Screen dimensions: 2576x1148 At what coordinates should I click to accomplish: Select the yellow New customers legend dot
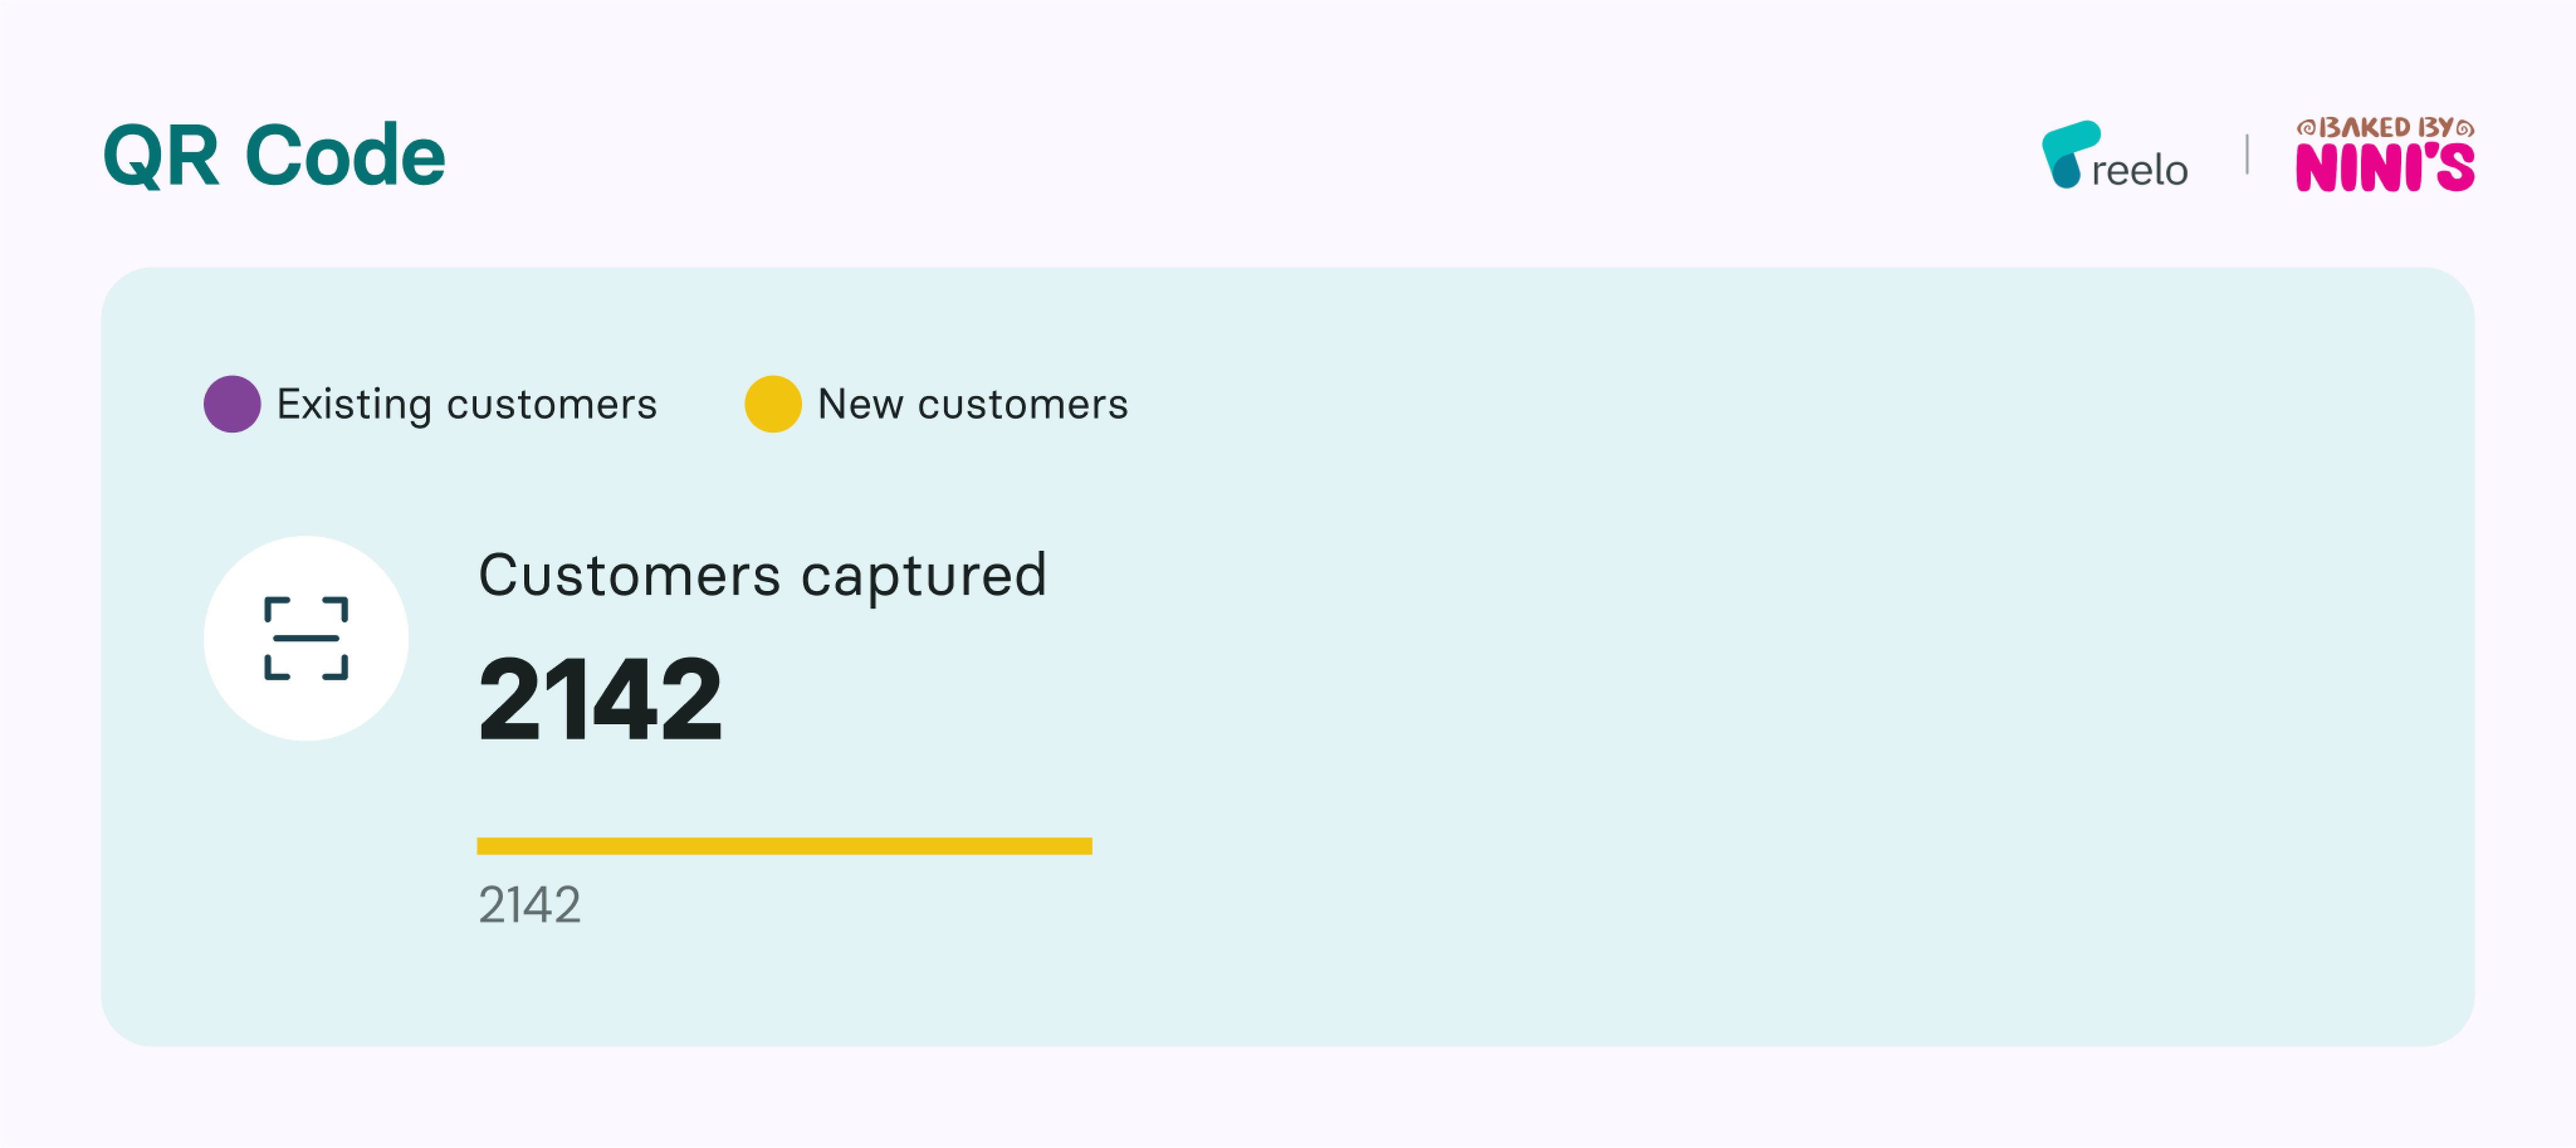pos(773,404)
